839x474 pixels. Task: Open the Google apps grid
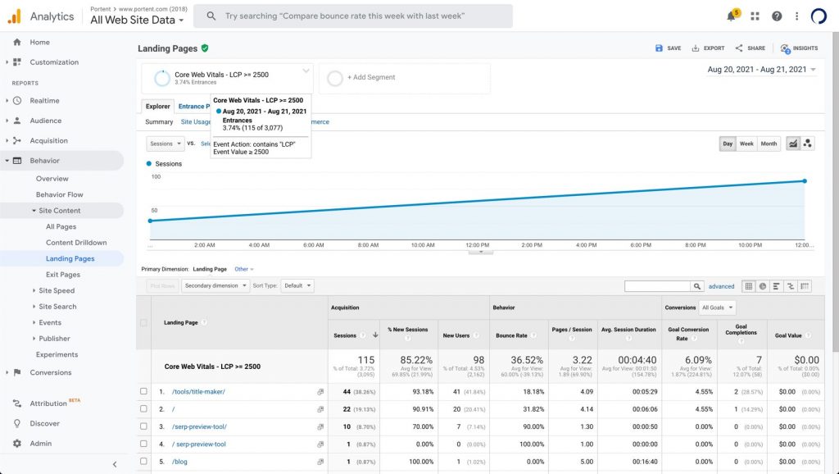(x=755, y=16)
